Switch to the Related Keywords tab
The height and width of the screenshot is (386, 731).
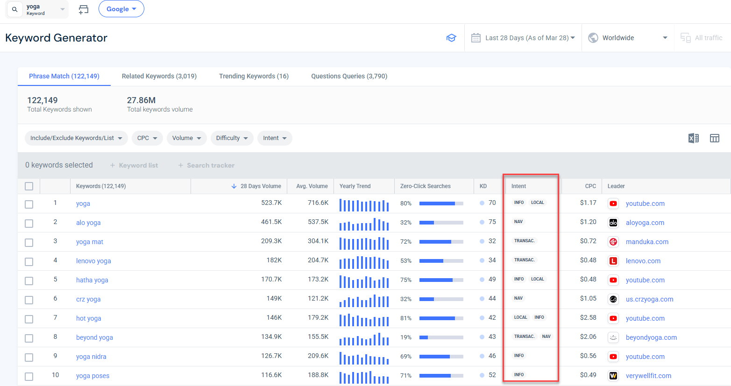tap(159, 76)
